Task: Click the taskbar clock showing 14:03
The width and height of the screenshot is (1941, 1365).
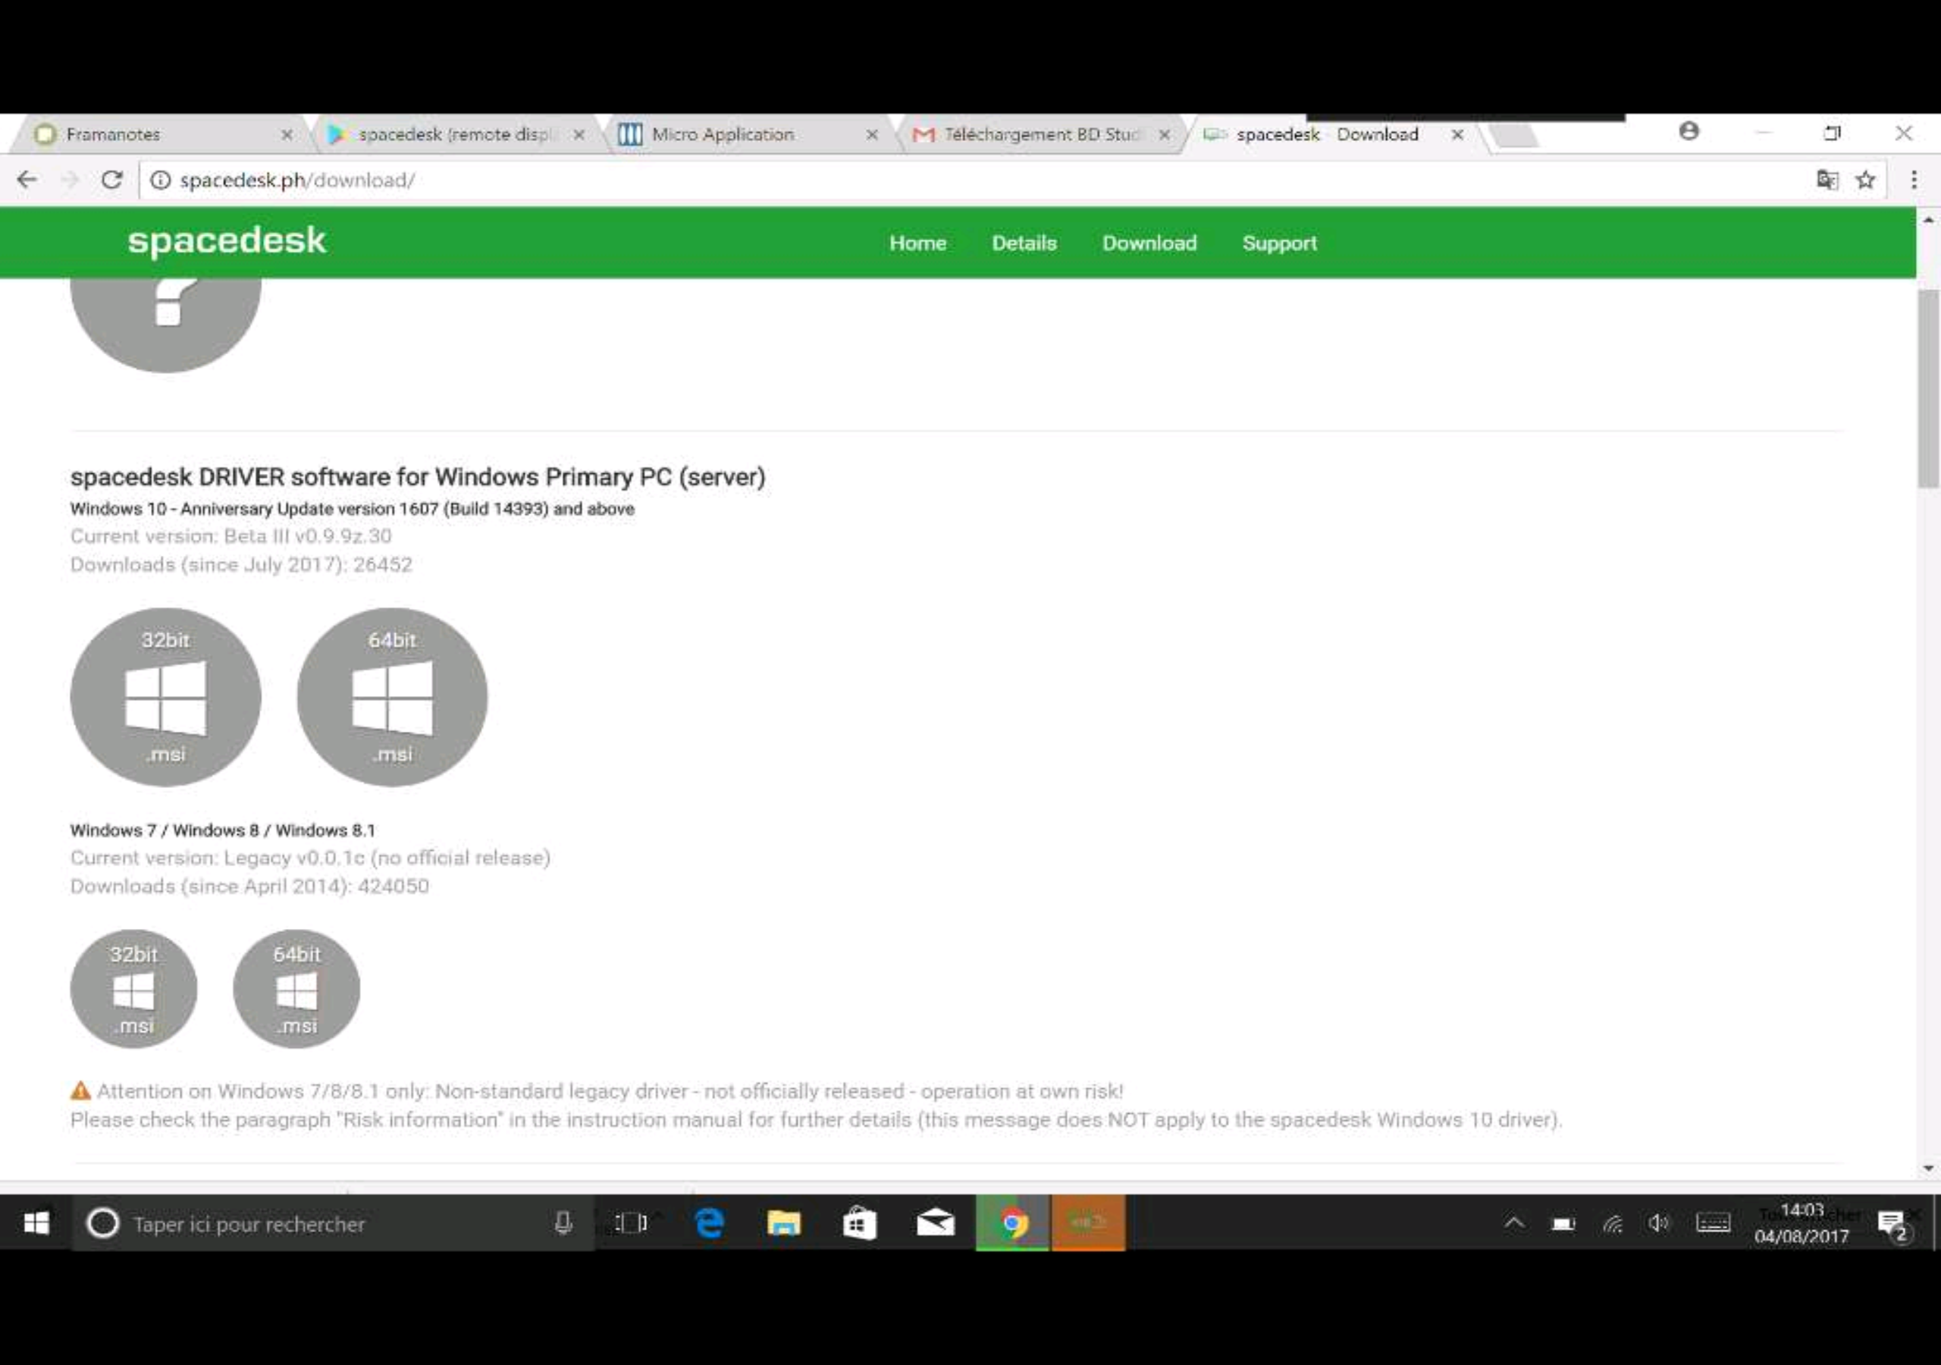Action: (1801, 1223)
